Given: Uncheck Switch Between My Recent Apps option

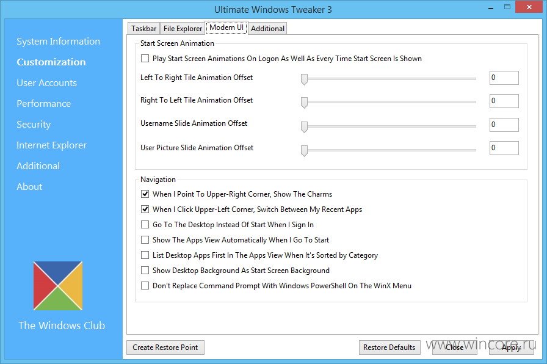Looking at the screenshot, I should click(145, 209).
